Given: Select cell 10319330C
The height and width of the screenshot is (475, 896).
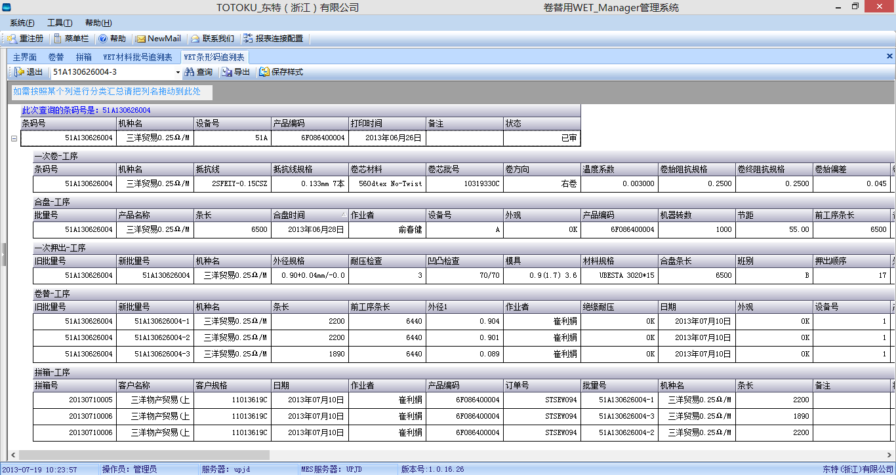Looking at the screenshot, I should click(465, 184).
